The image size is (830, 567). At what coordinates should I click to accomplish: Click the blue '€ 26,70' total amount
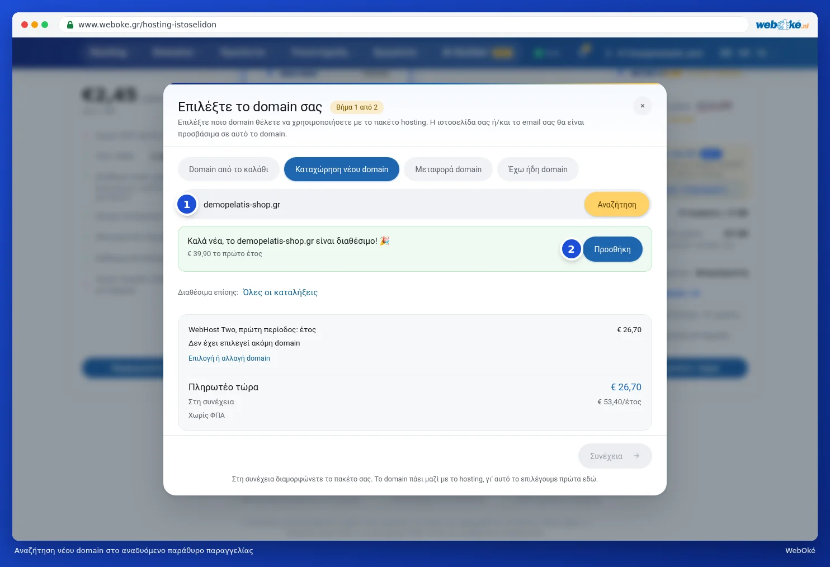tap(626, 387)
